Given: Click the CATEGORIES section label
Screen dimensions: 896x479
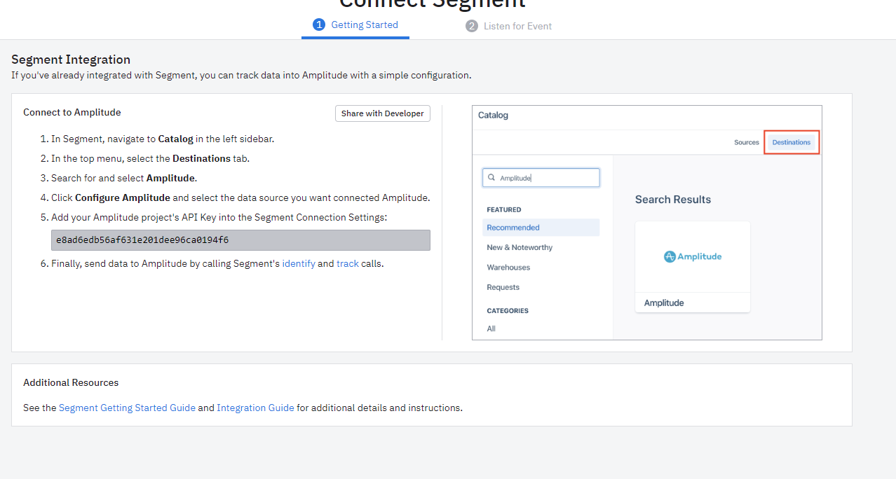Looking at the screenshot, I should tap(508, 310).
